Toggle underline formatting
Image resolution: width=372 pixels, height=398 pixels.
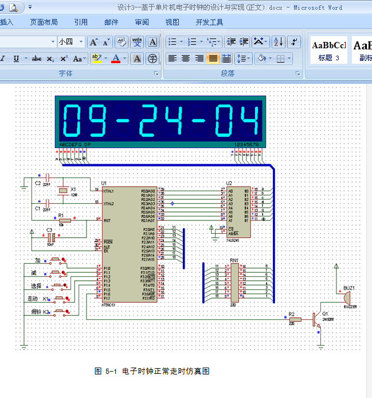click(16, 59)
